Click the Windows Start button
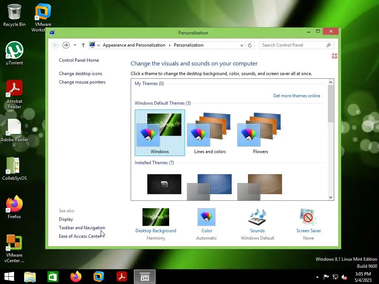 [9, 277]
